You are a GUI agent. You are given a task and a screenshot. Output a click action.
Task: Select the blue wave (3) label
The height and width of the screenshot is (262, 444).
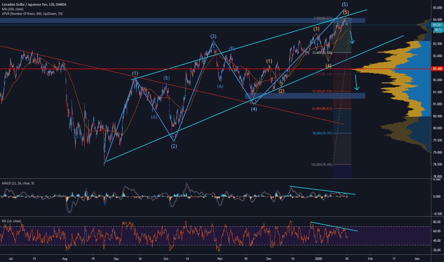pyautogui.click(x=213, y=36)
